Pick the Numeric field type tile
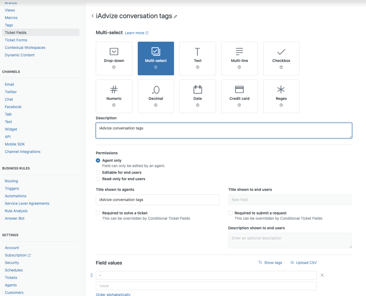 pos(114,96)
